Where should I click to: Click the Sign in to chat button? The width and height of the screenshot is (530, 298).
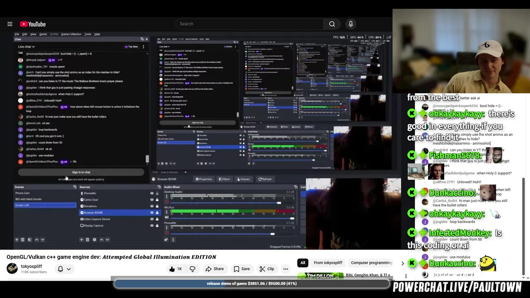tap(81, 172)
